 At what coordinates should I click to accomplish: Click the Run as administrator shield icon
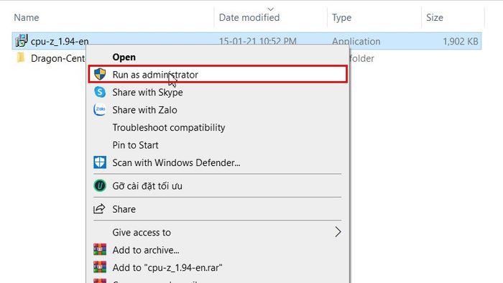100,75
